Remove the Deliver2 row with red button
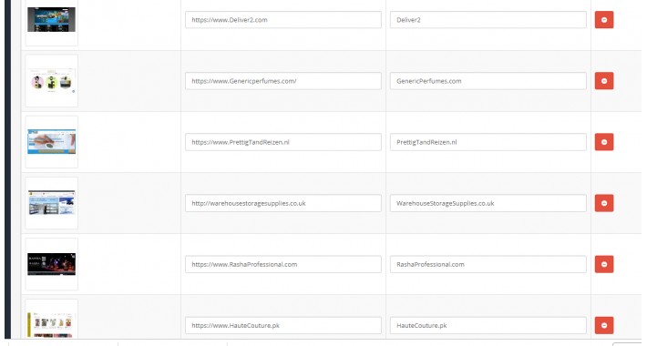 click(603, 20)
